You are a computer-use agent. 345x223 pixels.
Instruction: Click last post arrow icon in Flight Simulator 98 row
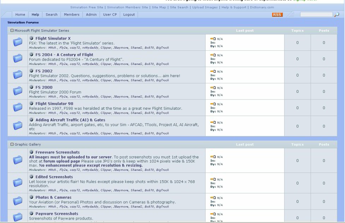[x=213, y=104]
